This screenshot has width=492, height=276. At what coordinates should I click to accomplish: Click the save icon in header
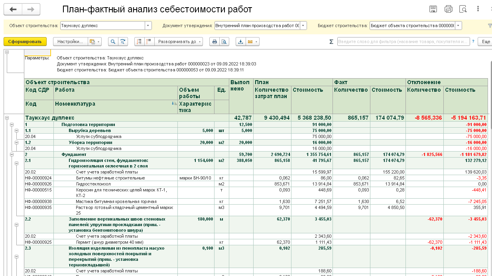pos(433,9)
